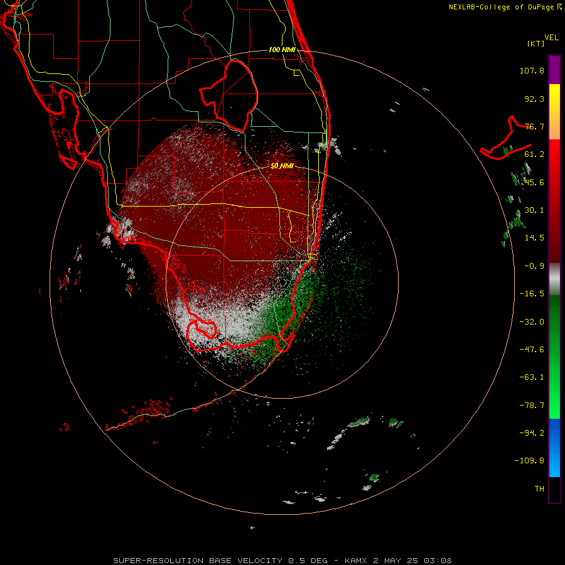The width and height of the screenshot is (565, 565).
Task: Click the -63.1 legend value
Action: pos(532,377)
